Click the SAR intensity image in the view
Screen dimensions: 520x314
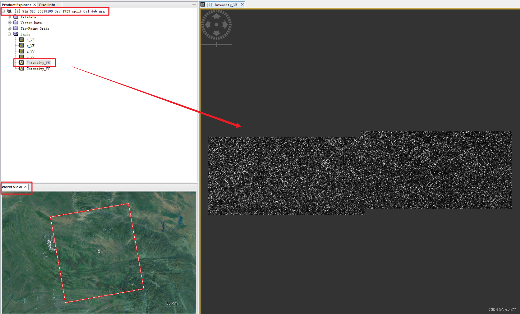(360, 173)
